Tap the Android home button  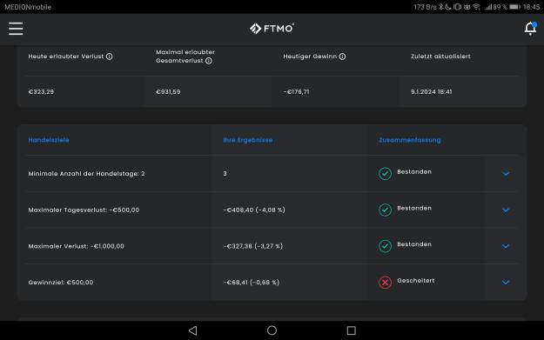[x=272, y=330]
